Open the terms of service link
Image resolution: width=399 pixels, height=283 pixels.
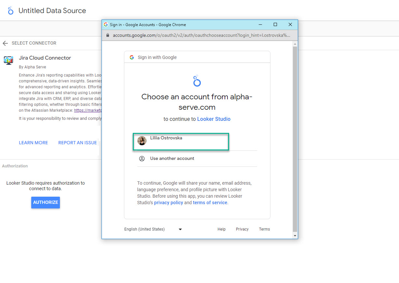(210, 203)
